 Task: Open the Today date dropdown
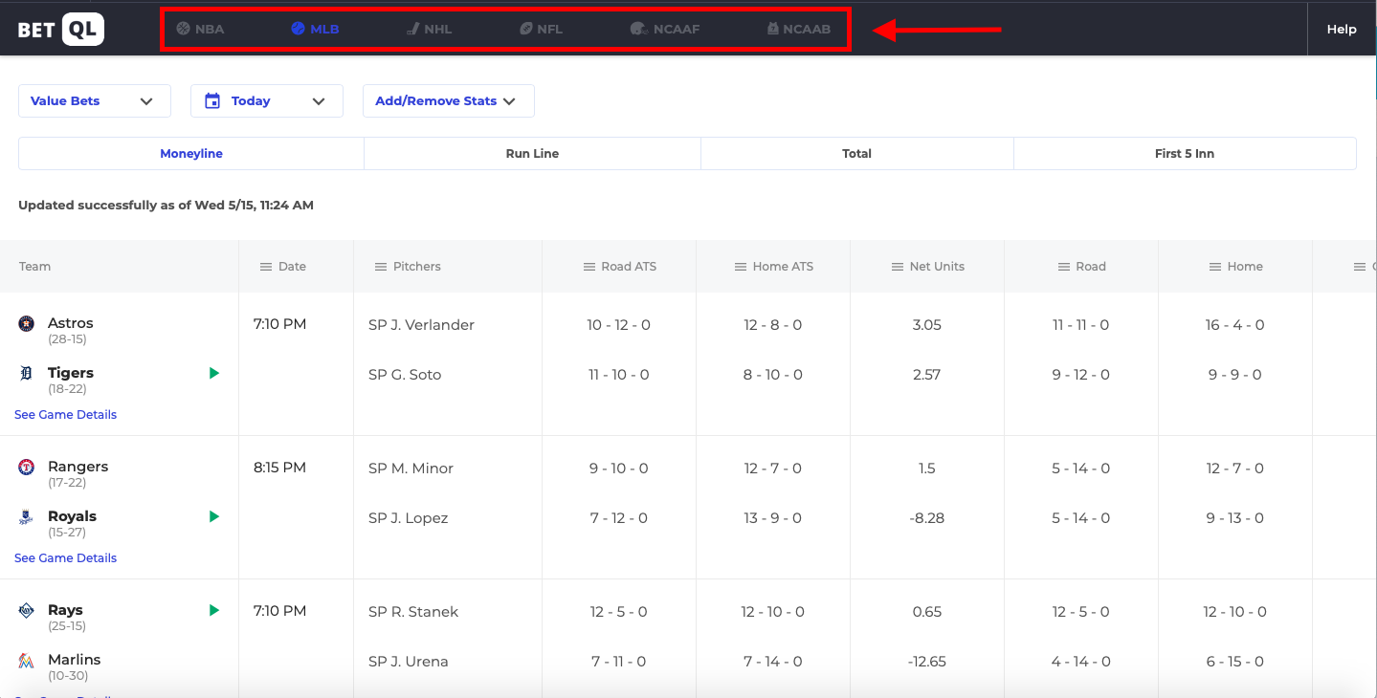[267, 100]
